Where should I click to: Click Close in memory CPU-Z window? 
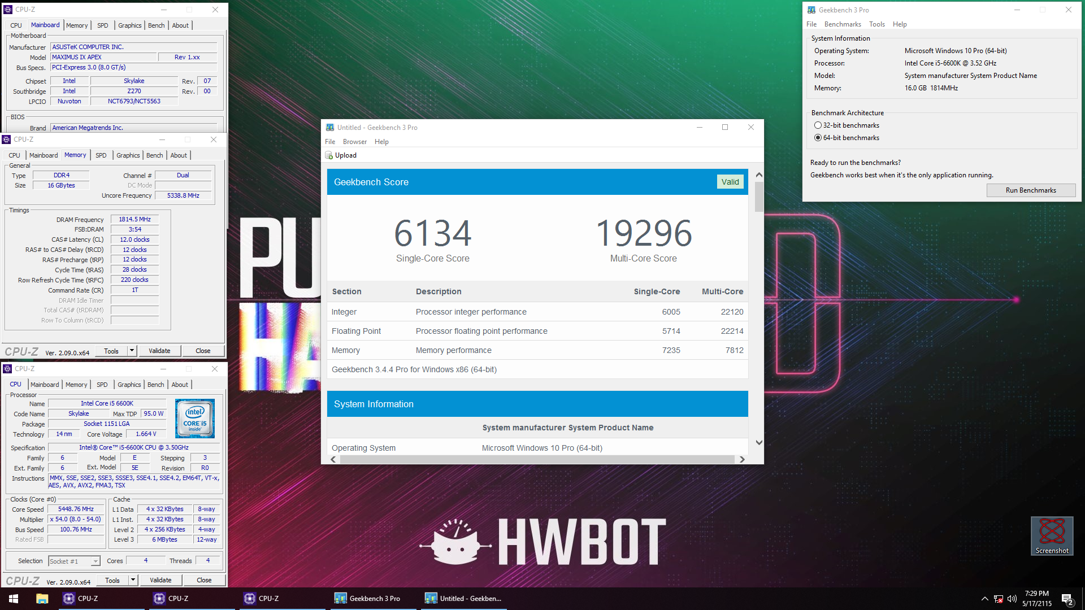[x=203, y=351]
